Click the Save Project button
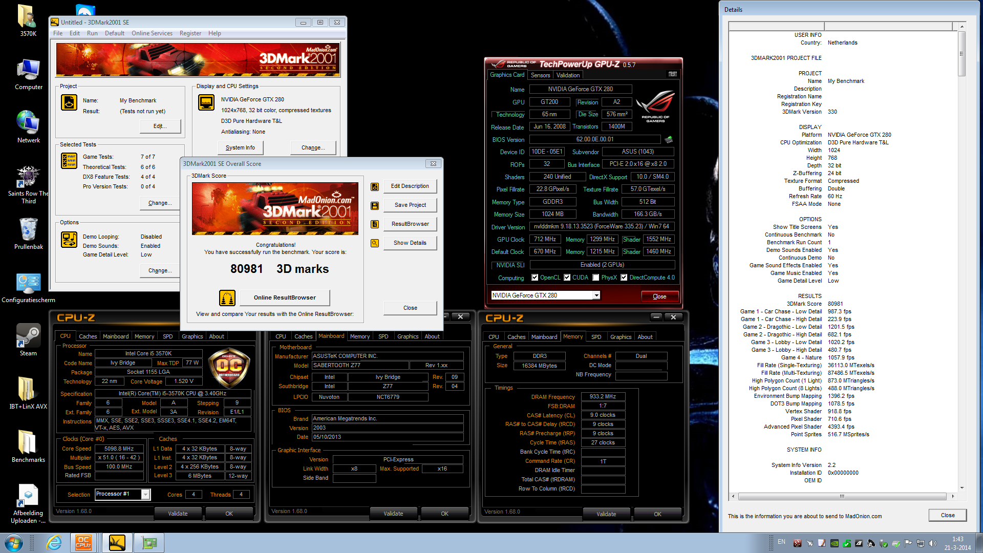Screen dimensions: 983x553 click(x=410, y=205)
